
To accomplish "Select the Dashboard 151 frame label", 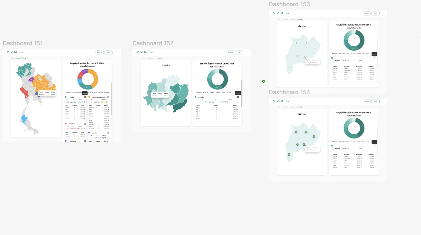I will coord(23,43).
